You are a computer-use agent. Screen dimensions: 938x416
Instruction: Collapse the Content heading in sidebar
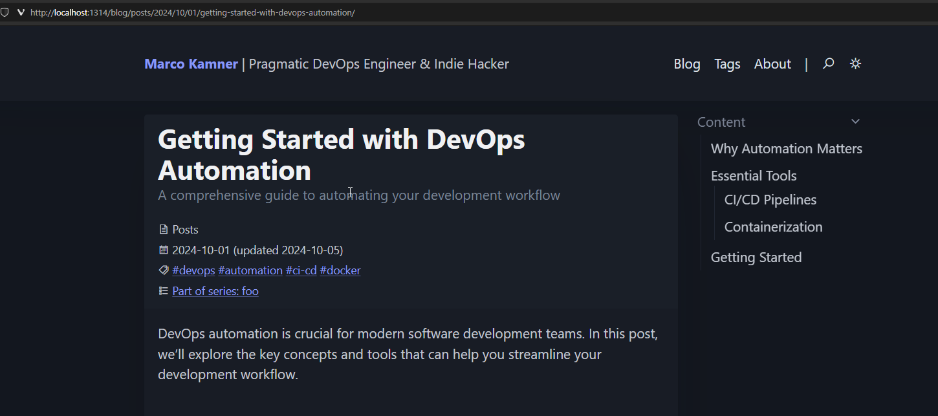click(x=721, y=122)
